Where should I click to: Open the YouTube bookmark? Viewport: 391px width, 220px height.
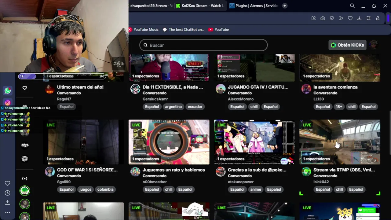218,30
